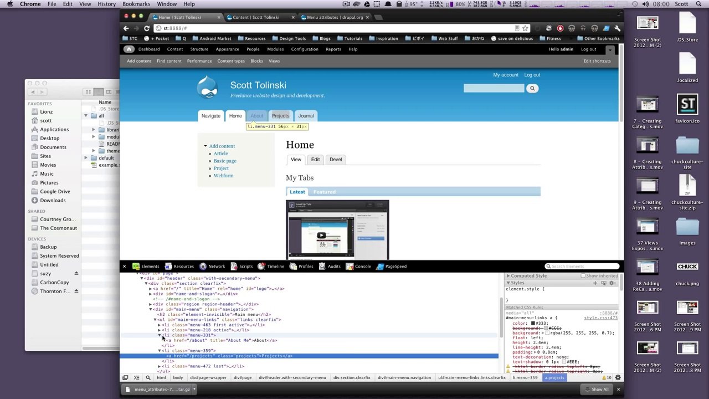
Task: Open Drupal admin home icon
Action: pos(129,49)
